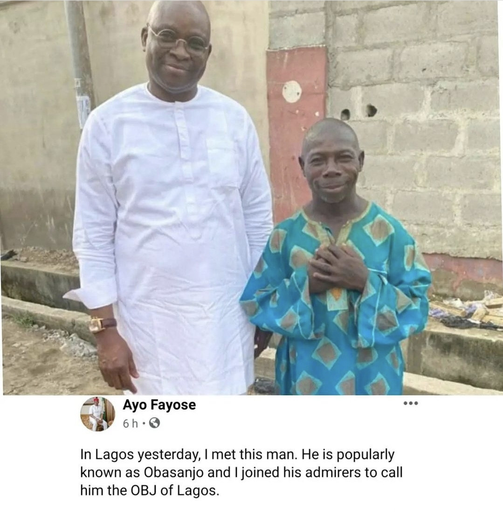
Task: Click the gold wristwatch in the photo
Action: tap(97, 325)
